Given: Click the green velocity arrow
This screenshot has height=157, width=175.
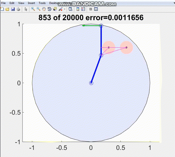Looking at the screenshot, I should click(92, 26).
